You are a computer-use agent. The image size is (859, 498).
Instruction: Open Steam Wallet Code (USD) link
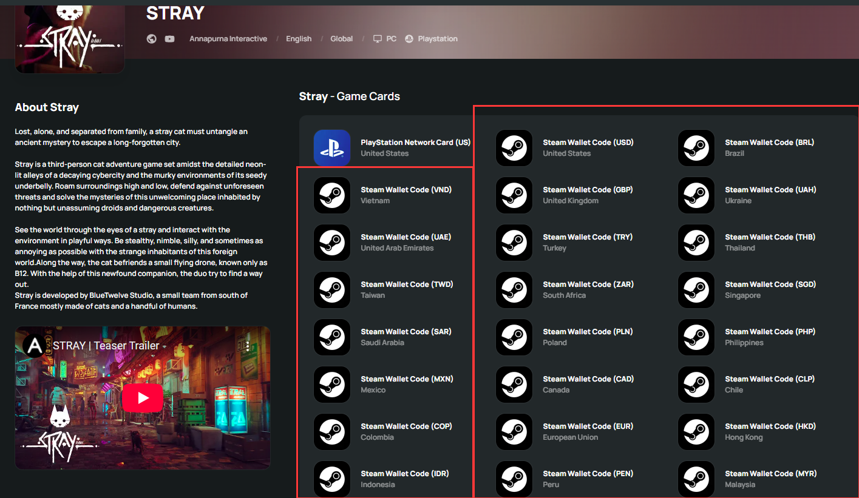click(x=588, y=143)
